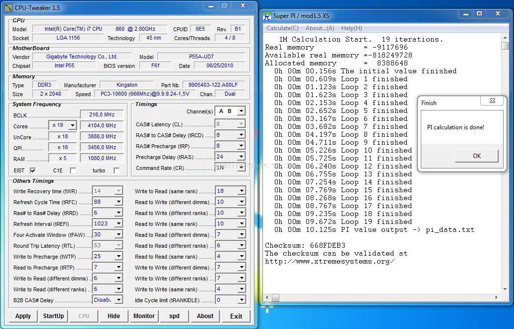The width and height of the screenshot is (514, 329).
Task: Open the About...(A) menu in Super PI
Action: point(320,28)
